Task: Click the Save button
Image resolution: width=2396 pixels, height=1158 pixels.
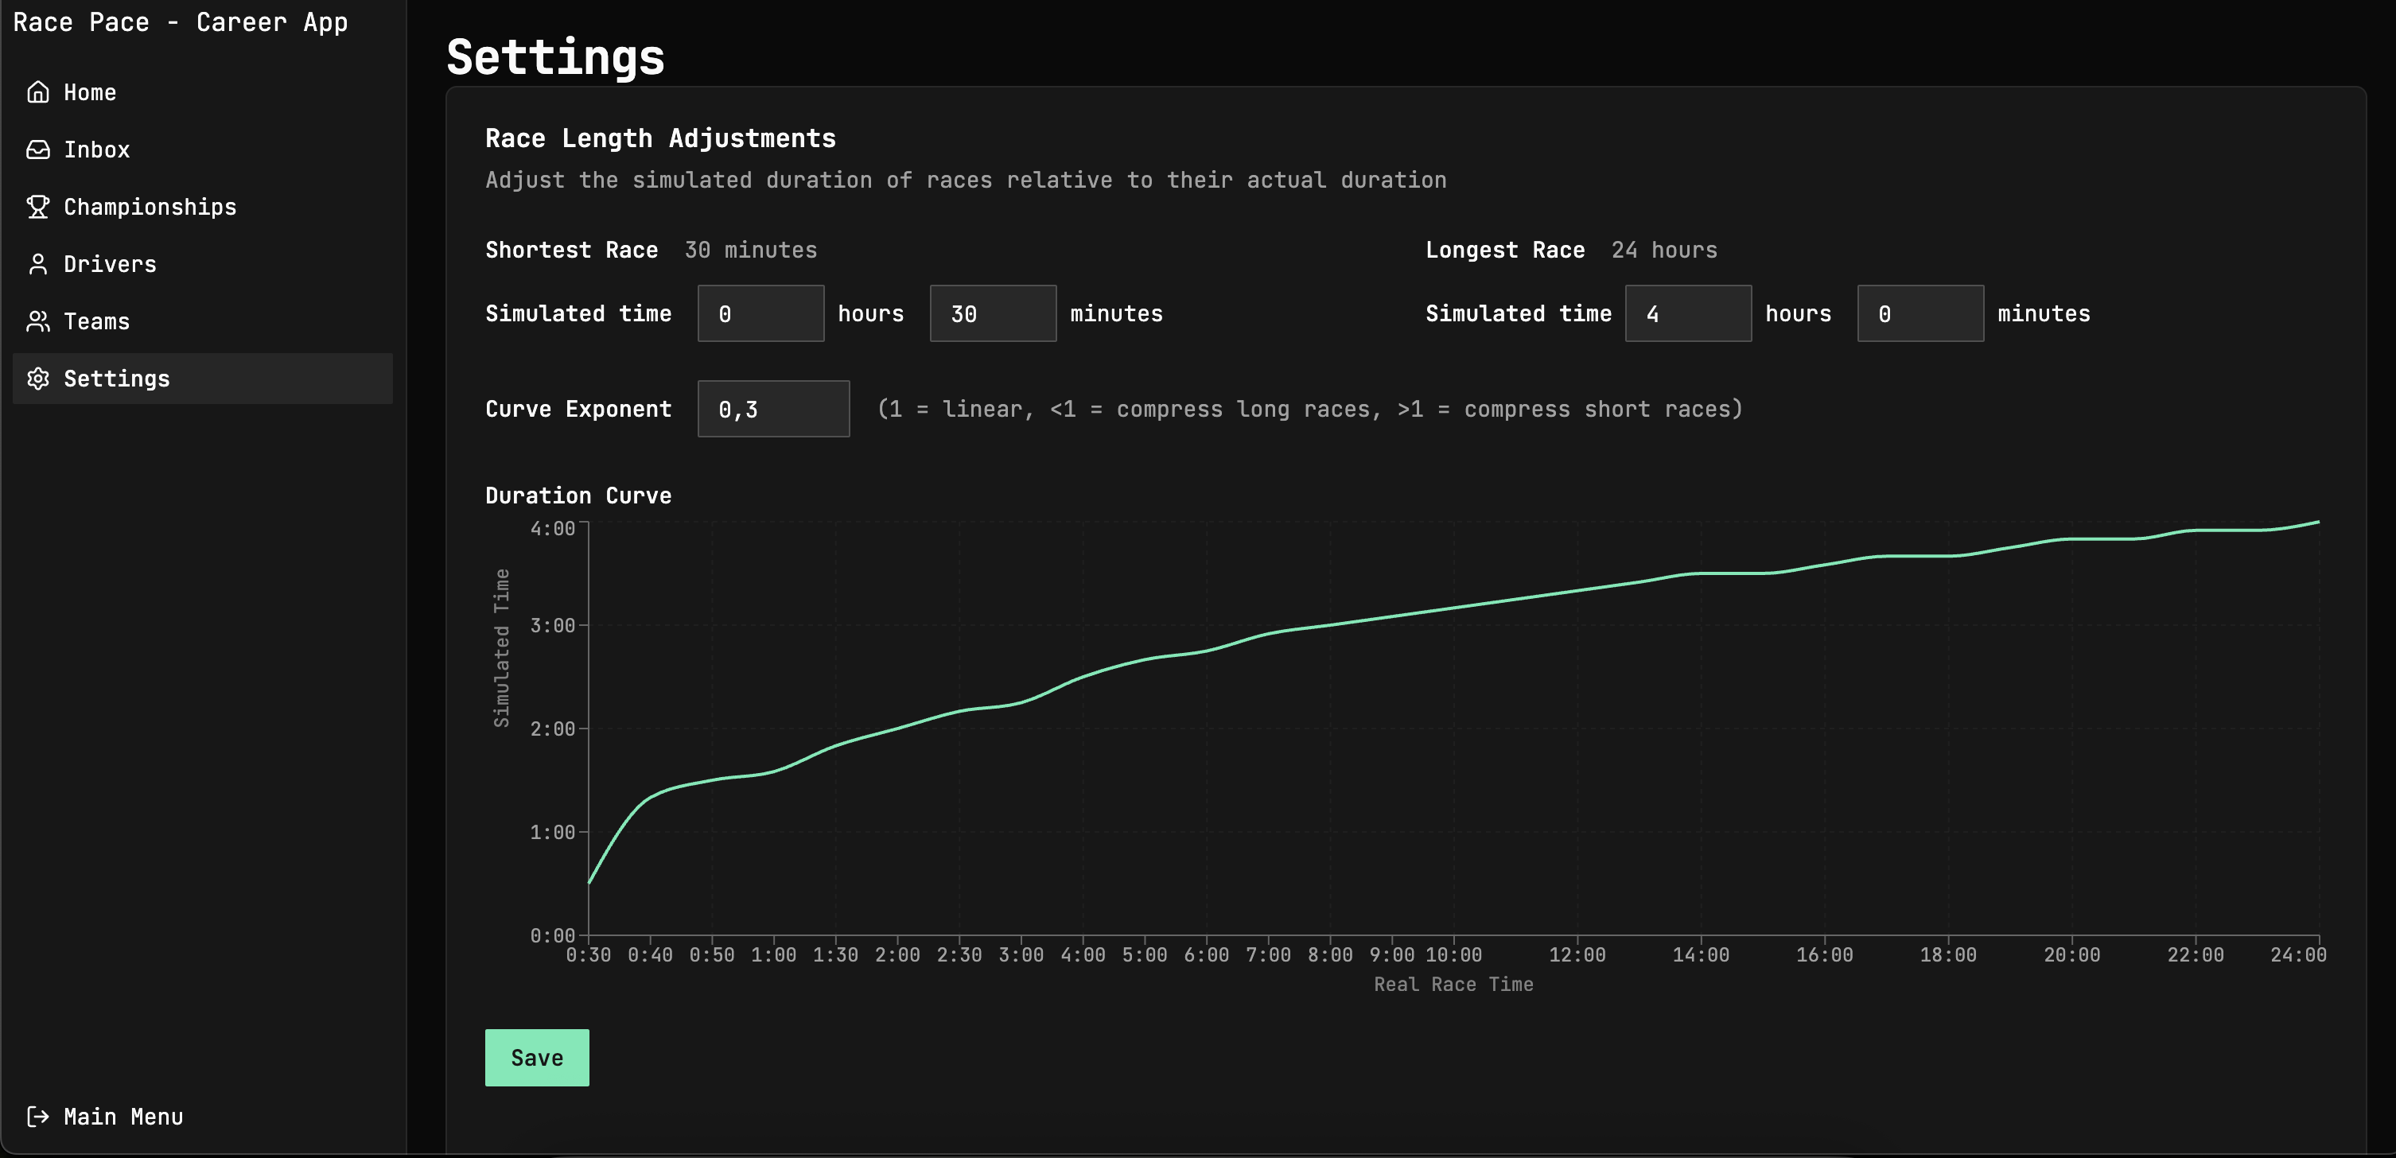Action: tap(537, 1058)
